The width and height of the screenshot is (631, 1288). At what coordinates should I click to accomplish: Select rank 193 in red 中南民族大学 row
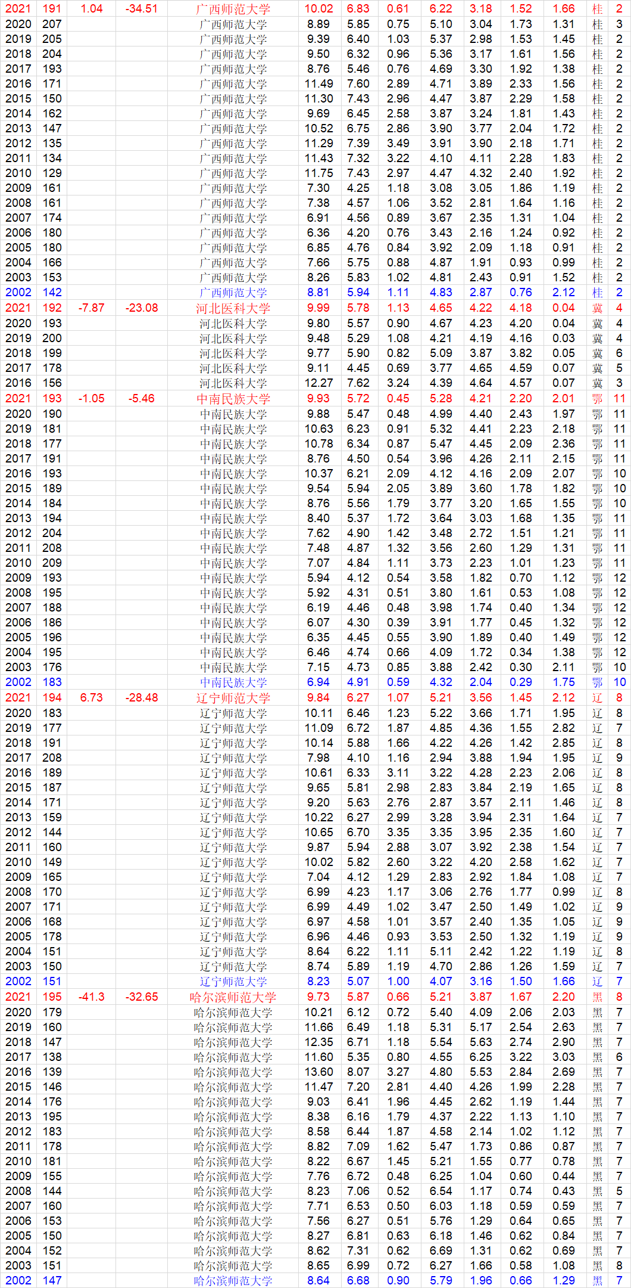point(52,399)
